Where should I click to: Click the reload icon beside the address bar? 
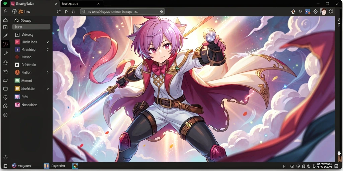[59, 12]
